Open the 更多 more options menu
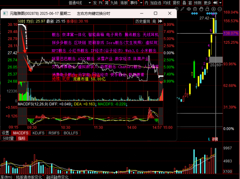Screen dimensions: 240x179 [207, 3]
